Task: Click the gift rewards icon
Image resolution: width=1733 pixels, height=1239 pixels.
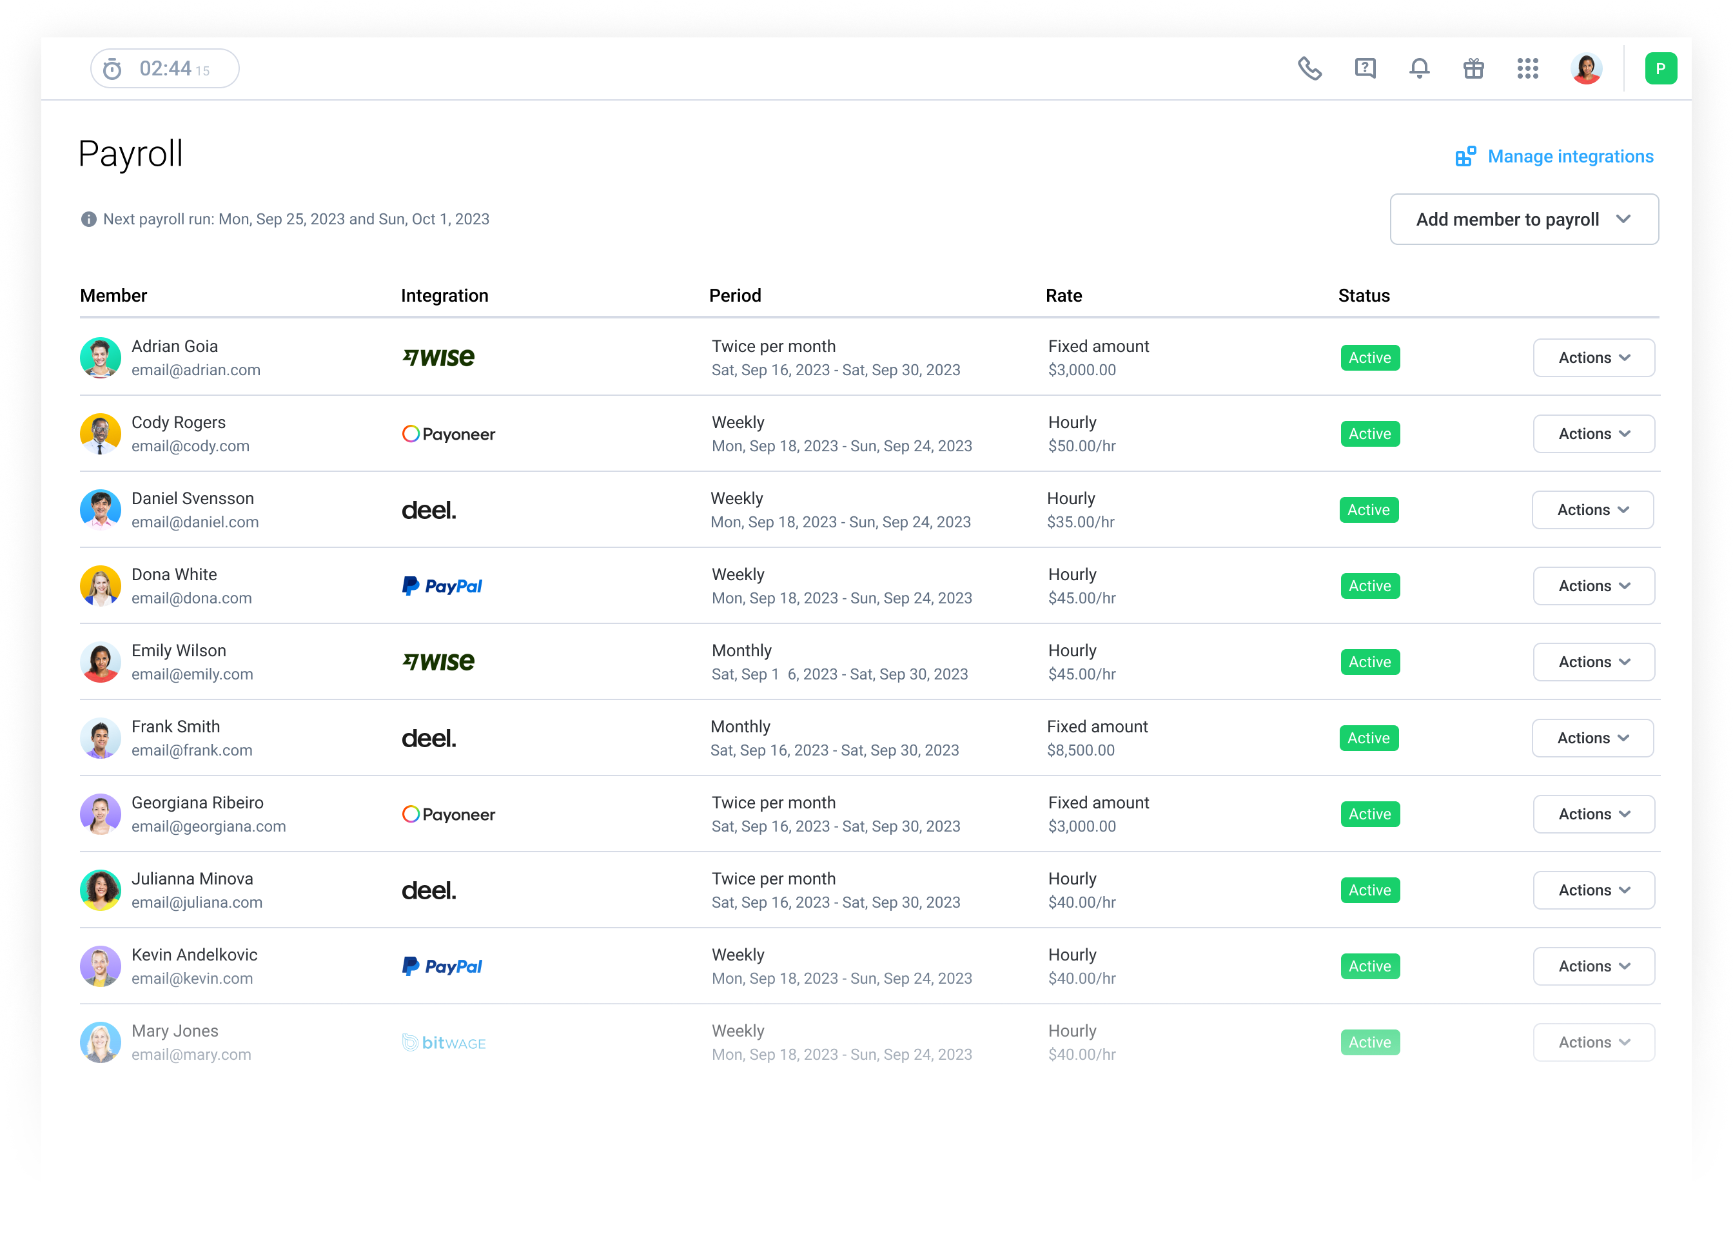Action: pos(1473,69)
